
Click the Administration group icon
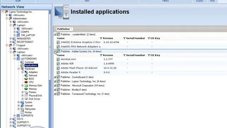tap(10, 18)
